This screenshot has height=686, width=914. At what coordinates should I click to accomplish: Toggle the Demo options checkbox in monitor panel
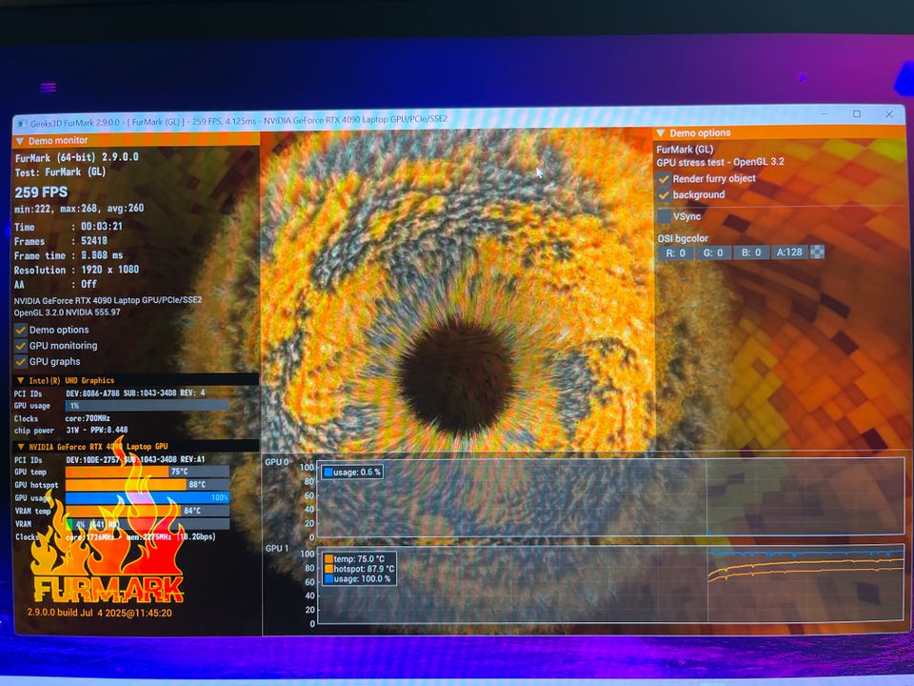(20, 330)
